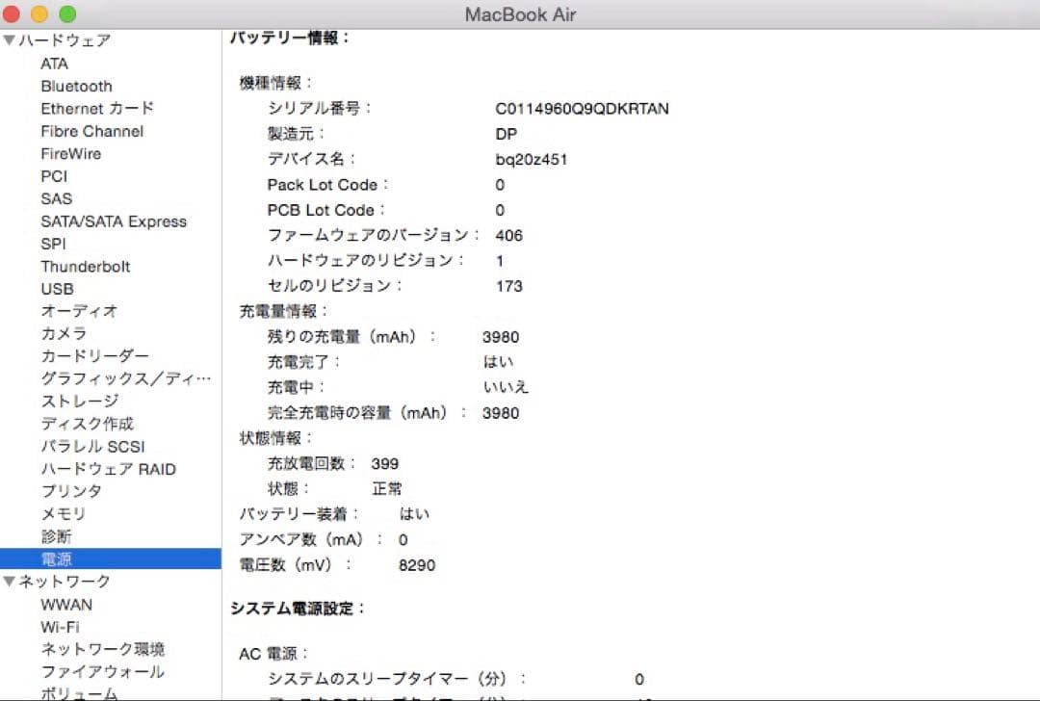The image size is (1040, 701).
Task: Select FireWire in the sidebar
Action: 71,154
